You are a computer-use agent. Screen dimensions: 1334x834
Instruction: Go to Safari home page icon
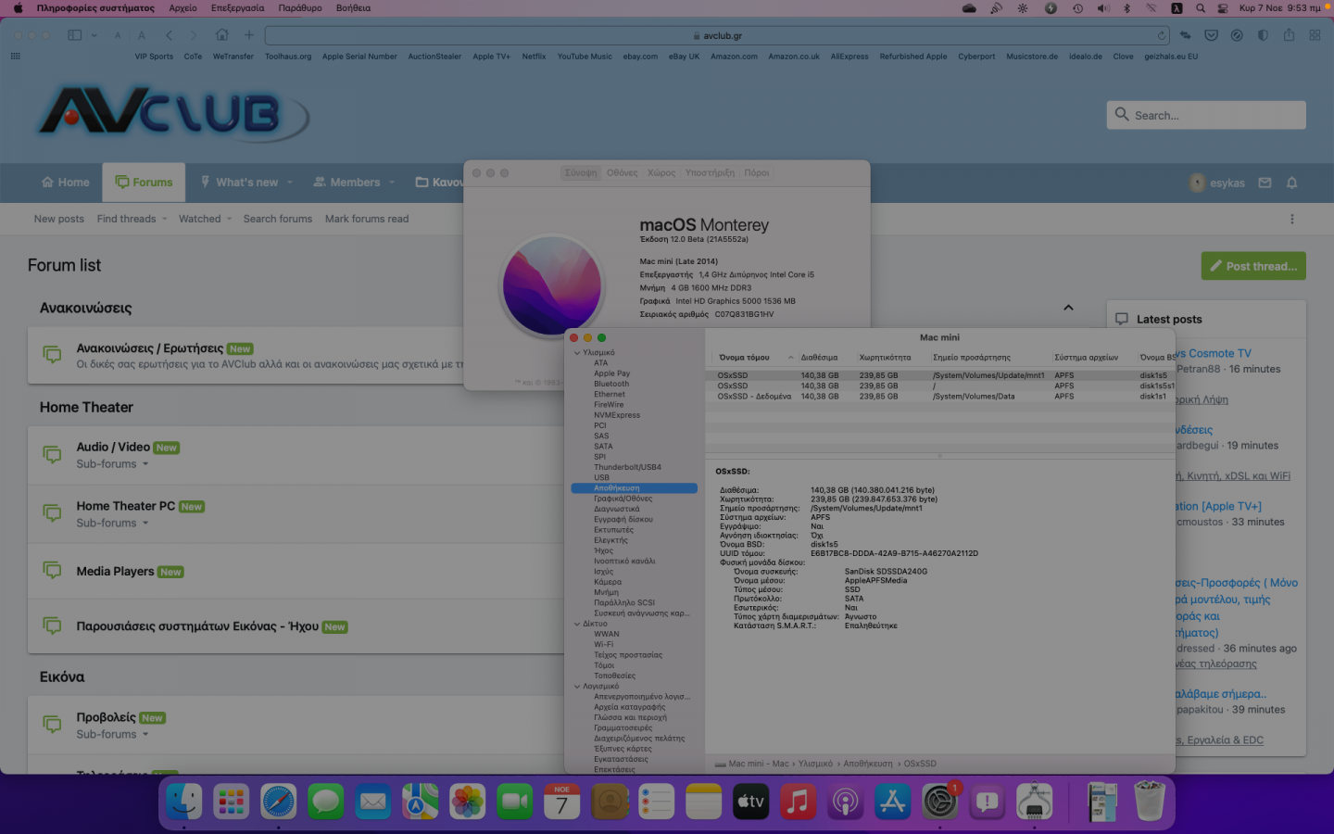(x=222, y=35)
